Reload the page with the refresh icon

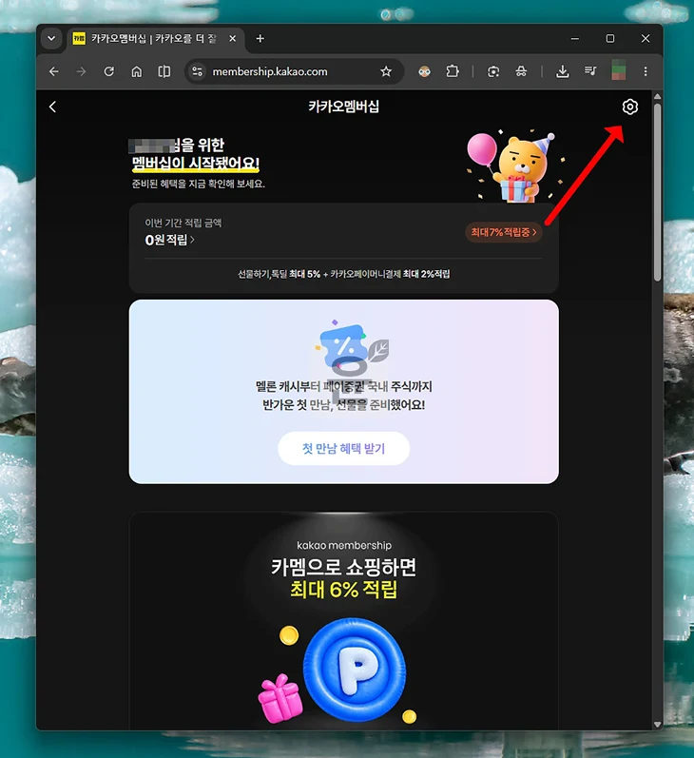[109, 71]
